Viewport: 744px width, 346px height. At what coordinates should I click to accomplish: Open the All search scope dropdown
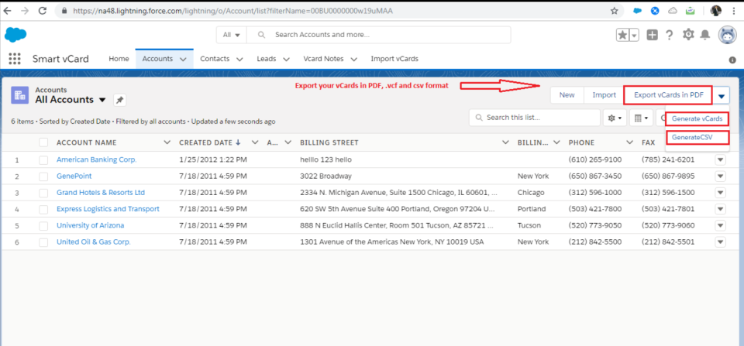point(232,35)
